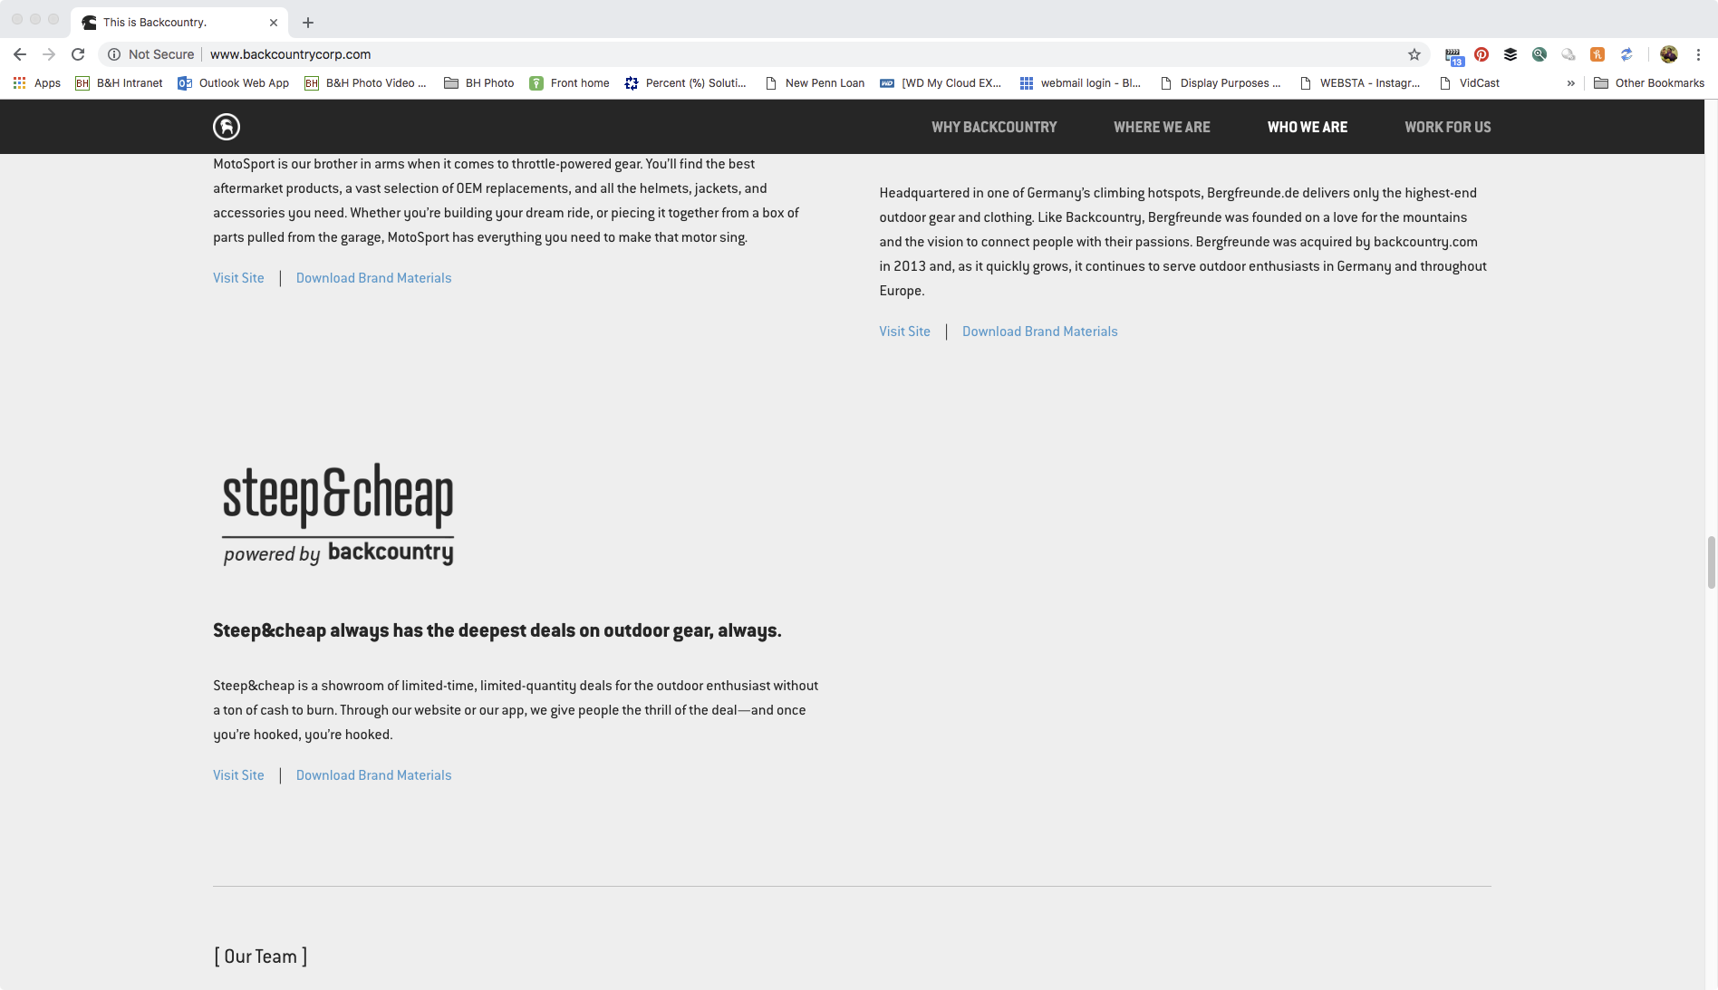1718x990 pixels.
Task: Download Brand Materials for Steep&cheap
Action: [373, 775]
